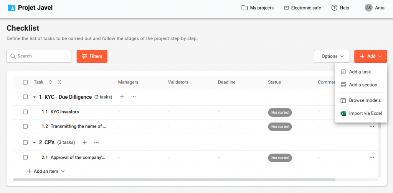The height and width of the screenshot is (193, 393).
Task: Select Import via Excel menu entry
Action: coord(365,113)
